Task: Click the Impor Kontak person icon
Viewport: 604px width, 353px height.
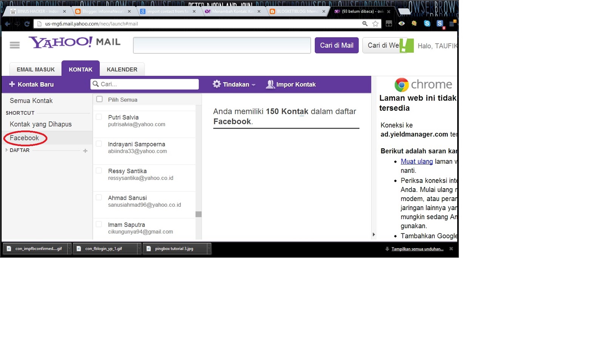Action: [x=270, y=84]
